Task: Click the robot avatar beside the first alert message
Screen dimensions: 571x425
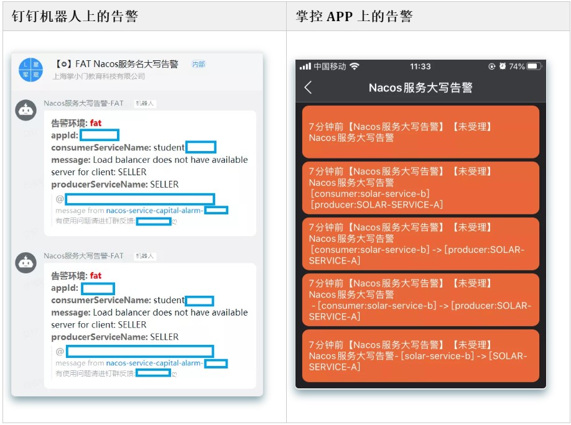Action: tap(26, 110)
